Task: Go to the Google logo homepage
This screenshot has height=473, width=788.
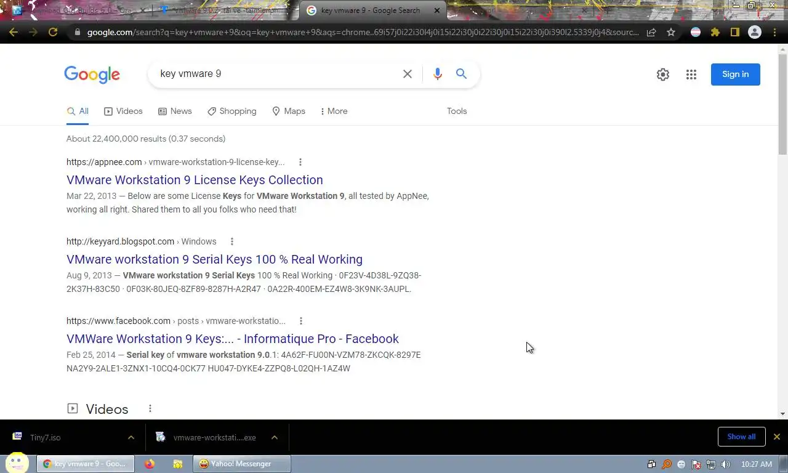Action: click(x=92, y=75)
